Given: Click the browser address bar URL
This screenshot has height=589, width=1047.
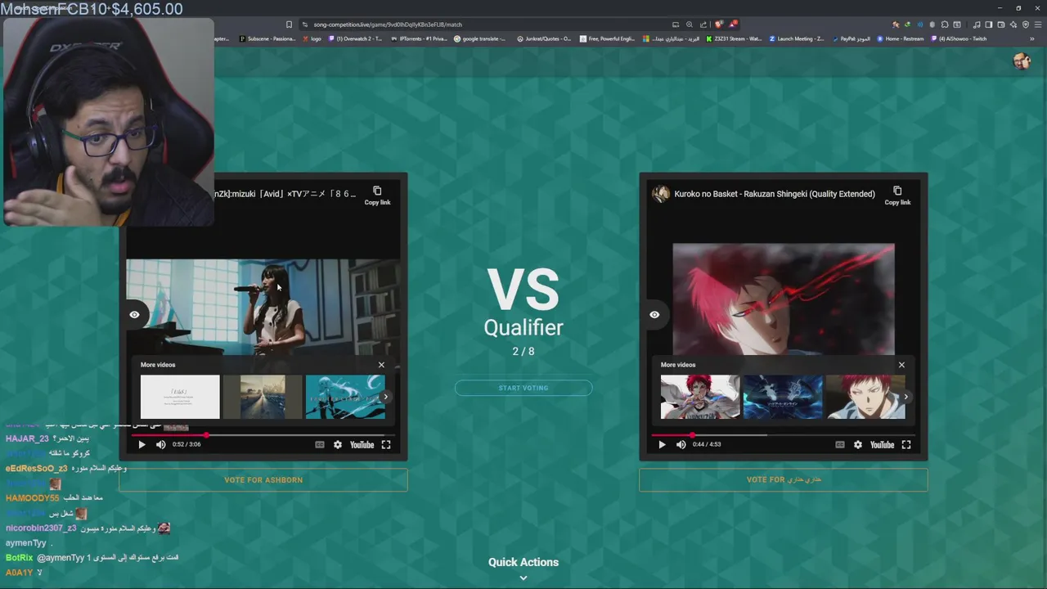Looking at the screenshot, I should click(388, 25).
